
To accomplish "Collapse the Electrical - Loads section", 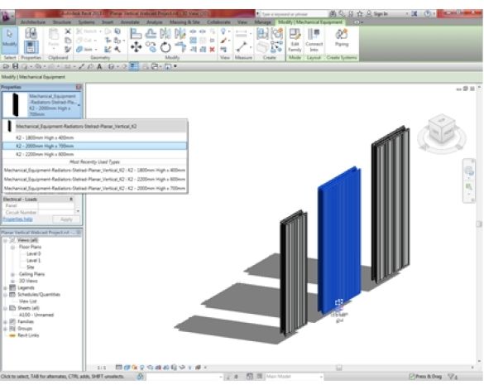I will (71, 199).
